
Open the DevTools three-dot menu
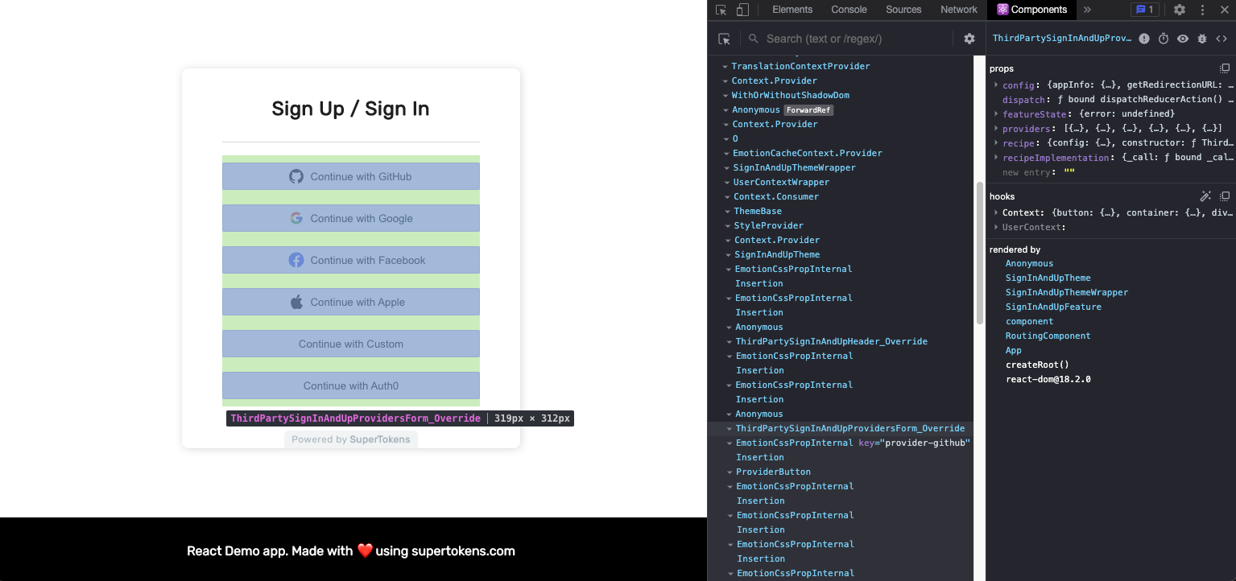[1202, 10]
